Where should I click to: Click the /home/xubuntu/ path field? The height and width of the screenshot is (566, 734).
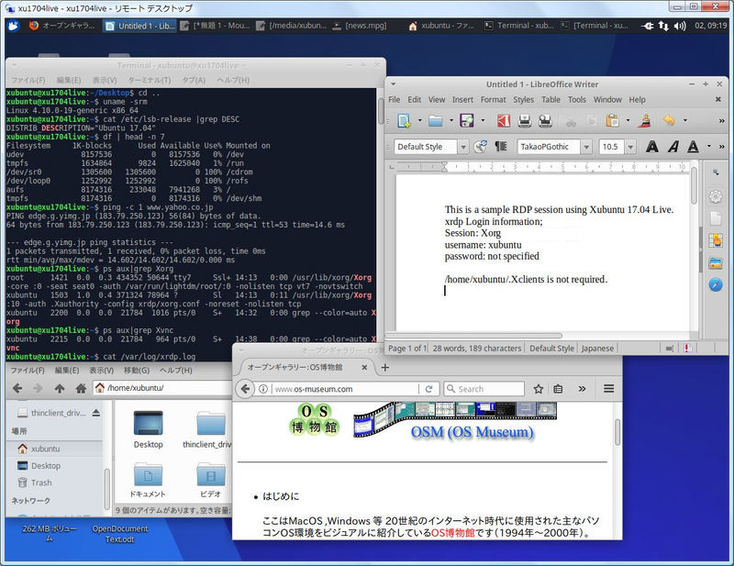click(x=162, y=388)
